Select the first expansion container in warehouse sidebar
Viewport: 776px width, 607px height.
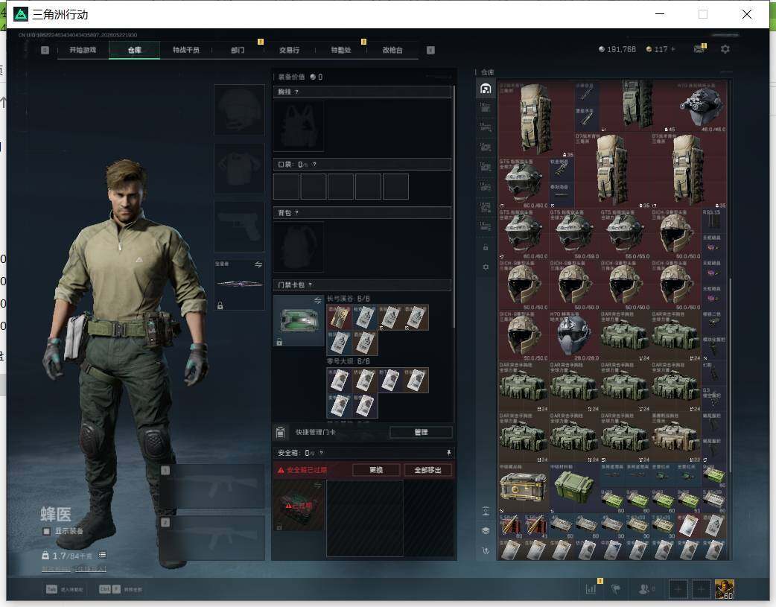point(486,108)
